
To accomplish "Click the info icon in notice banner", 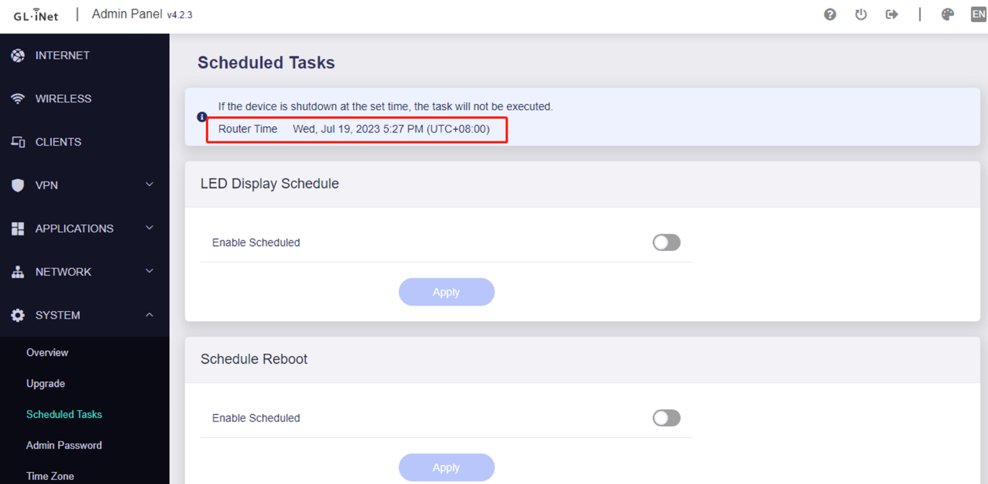I will [202, 117].
